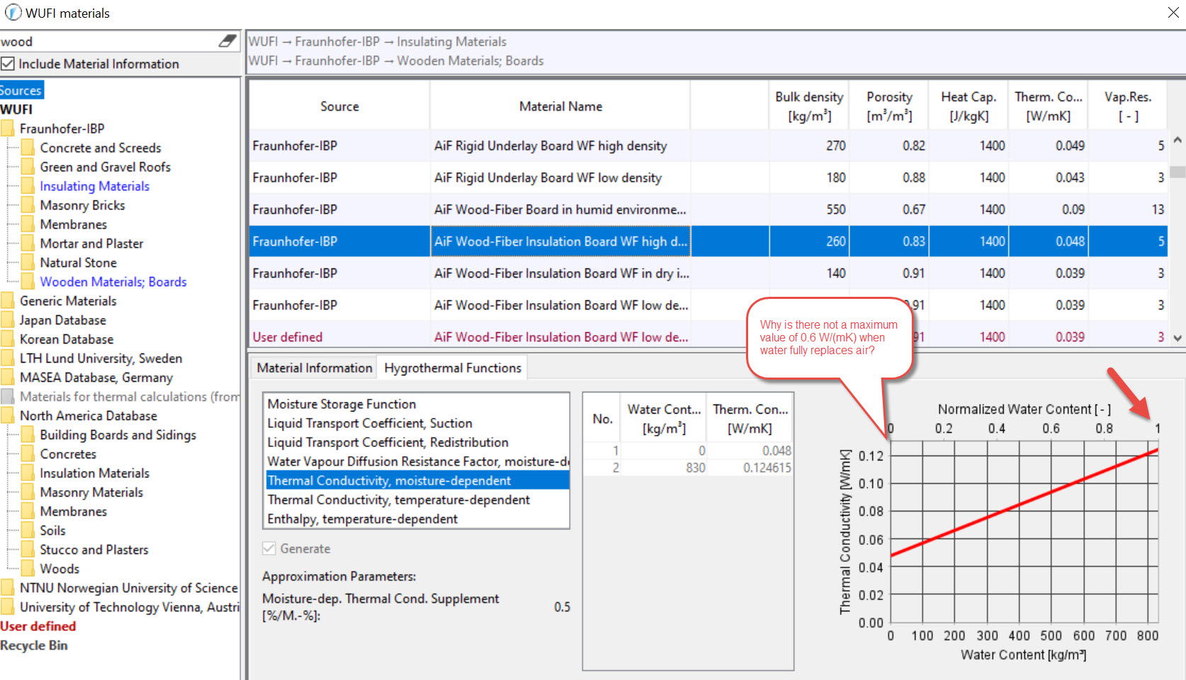Switch to Material Information tab
The width and height of the screenshot is (1186, 680).
point(314,368)
